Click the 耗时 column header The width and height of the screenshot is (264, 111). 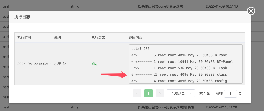pyautogui.click(x=57, y=37)
